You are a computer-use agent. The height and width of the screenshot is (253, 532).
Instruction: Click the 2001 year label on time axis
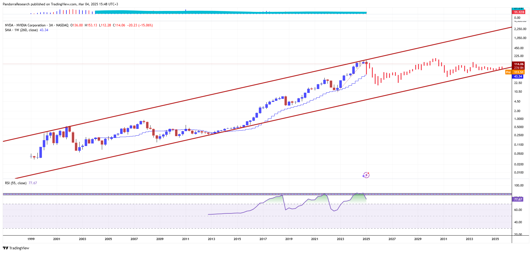tap(57, 239)
